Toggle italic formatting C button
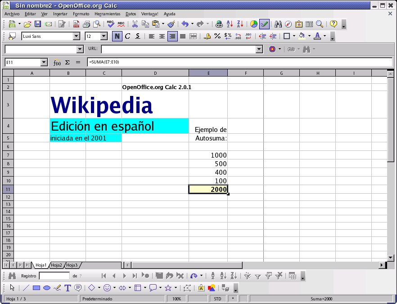The image size is (397, 304). click(127, 36)
